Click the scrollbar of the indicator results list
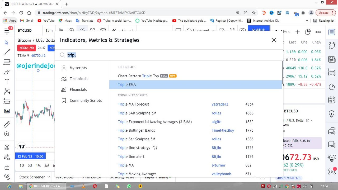 pos(283,73)
